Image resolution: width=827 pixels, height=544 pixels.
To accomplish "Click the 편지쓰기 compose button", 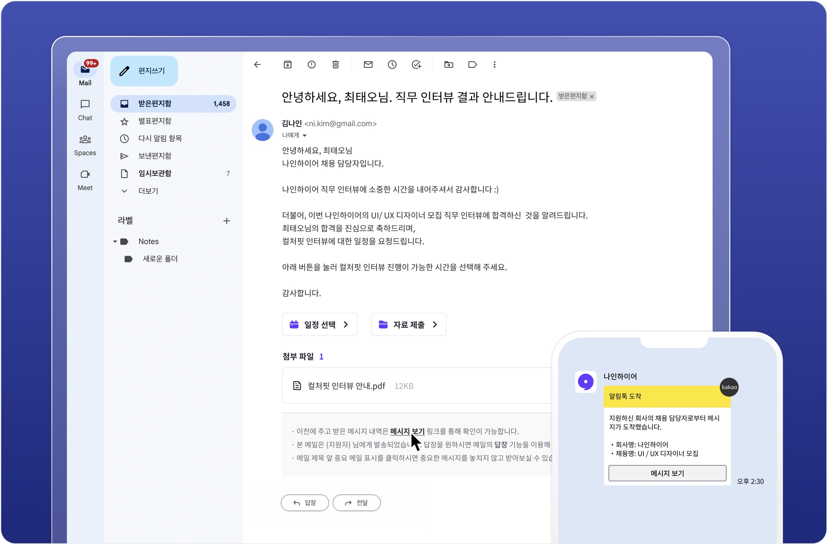I will 144,71.
